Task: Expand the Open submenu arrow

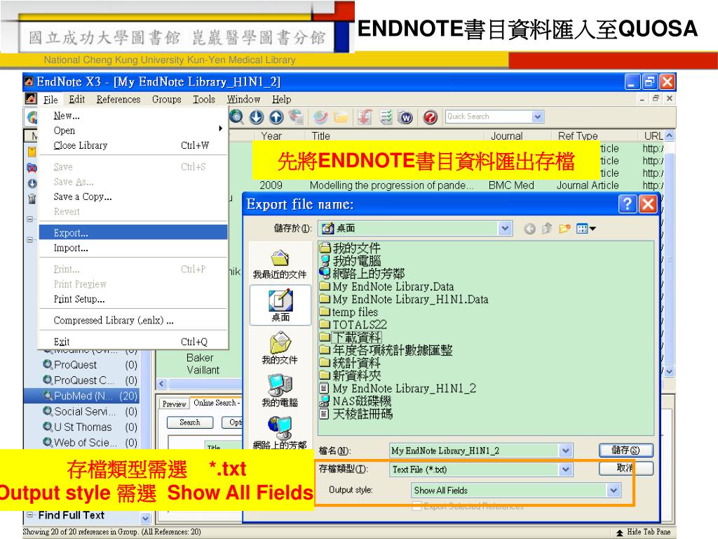Action: click(220, 129)
